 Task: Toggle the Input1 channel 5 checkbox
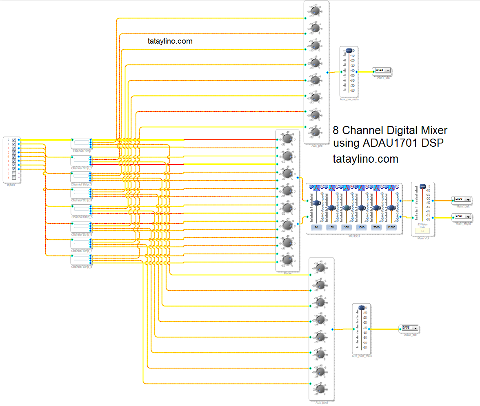pos(14,161)
